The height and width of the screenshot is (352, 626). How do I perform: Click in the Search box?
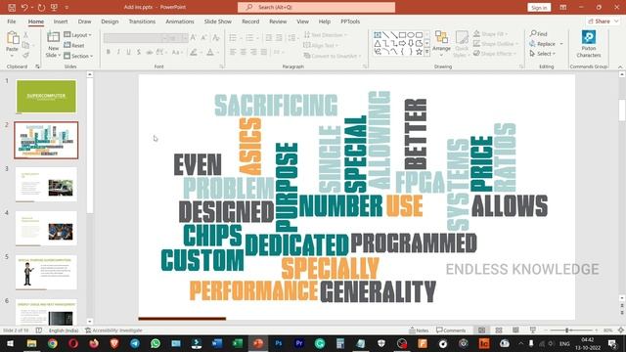click(316, 7)
